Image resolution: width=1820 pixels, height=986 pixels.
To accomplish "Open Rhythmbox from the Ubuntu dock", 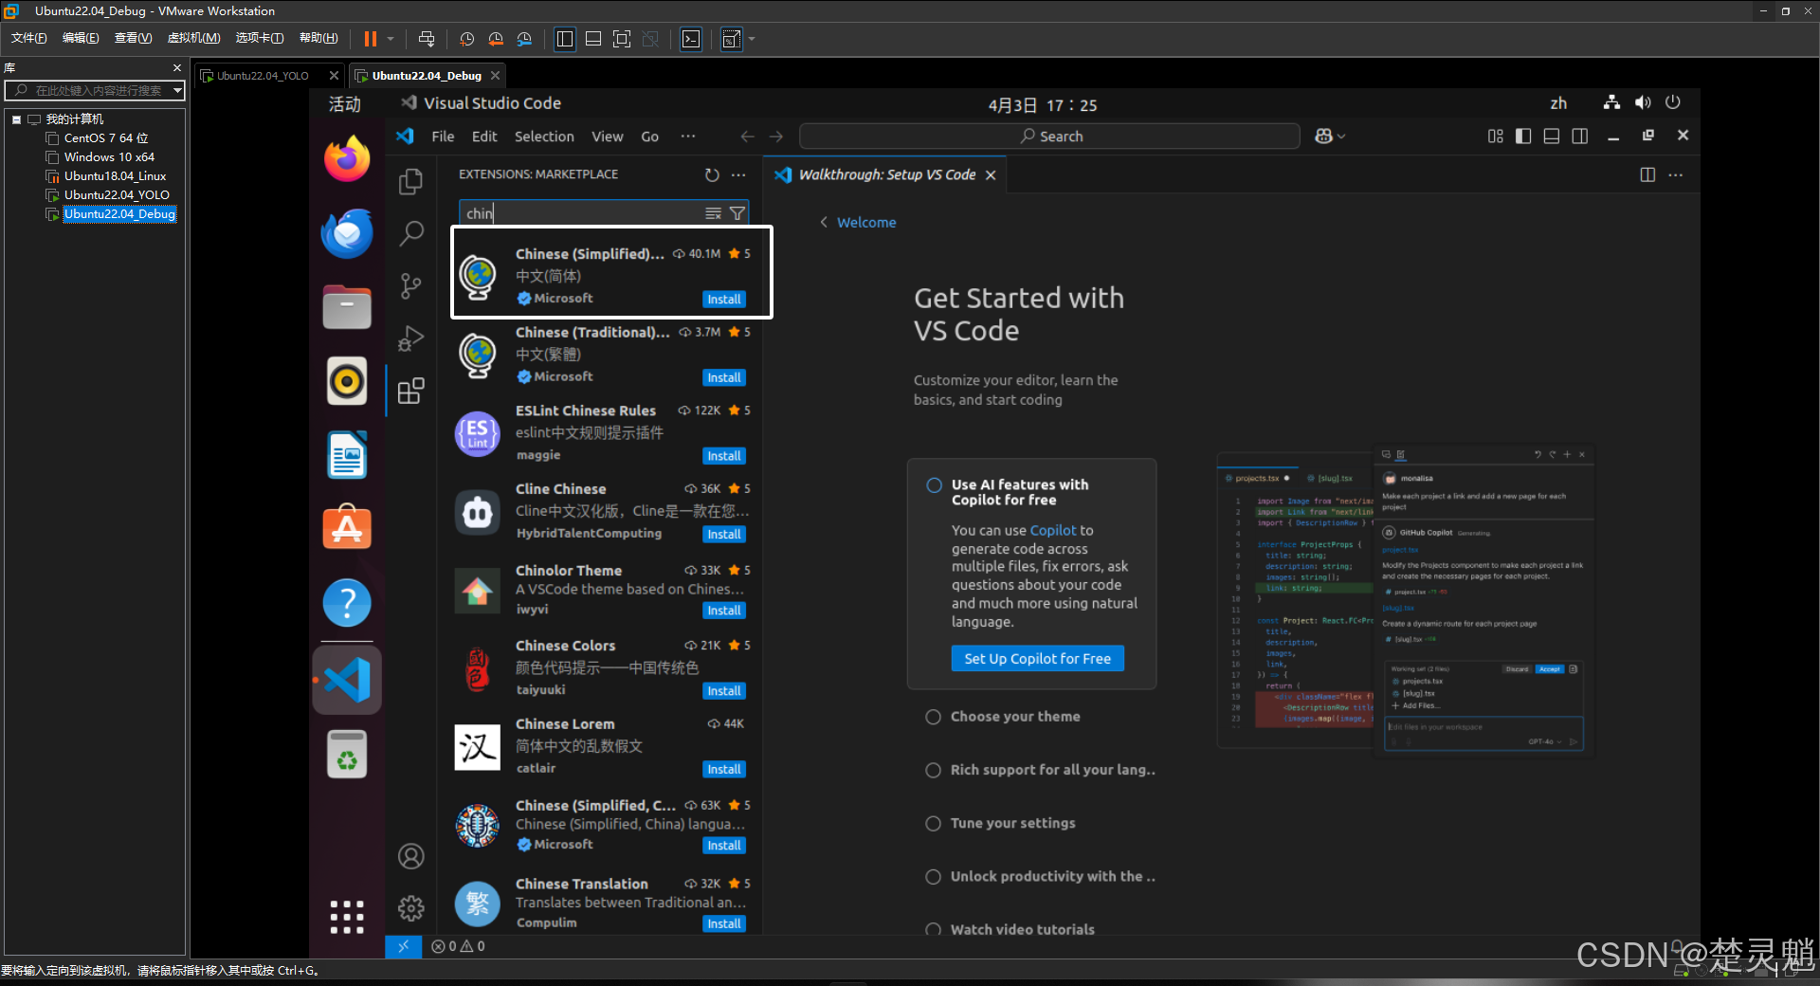I will tap(347, 381).
